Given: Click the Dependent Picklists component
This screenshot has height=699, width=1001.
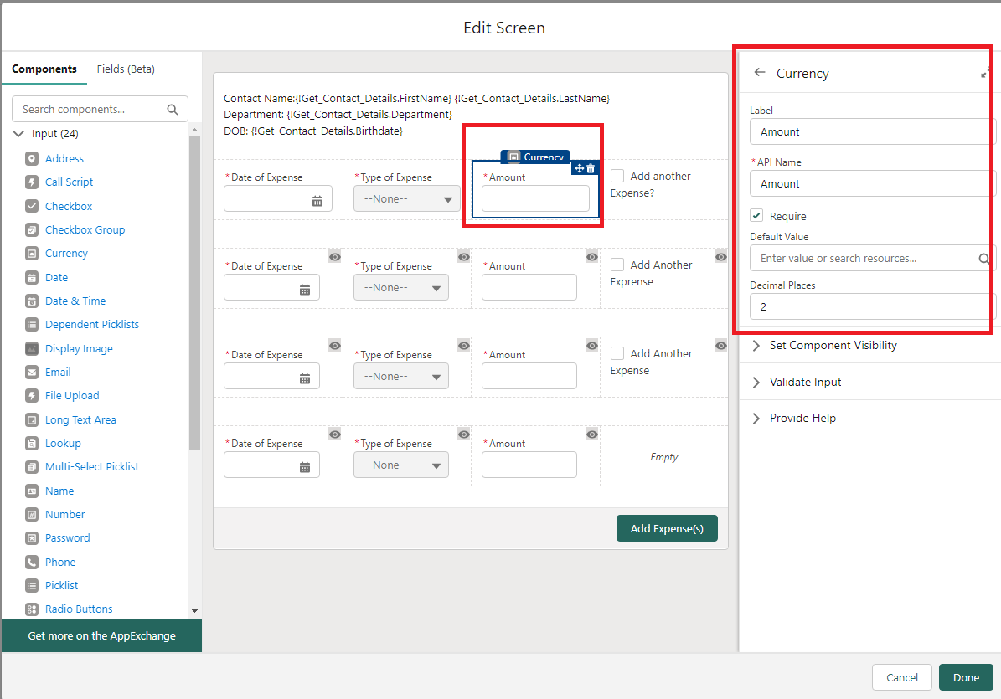Looking at the screenshot, I should [92, 325].
